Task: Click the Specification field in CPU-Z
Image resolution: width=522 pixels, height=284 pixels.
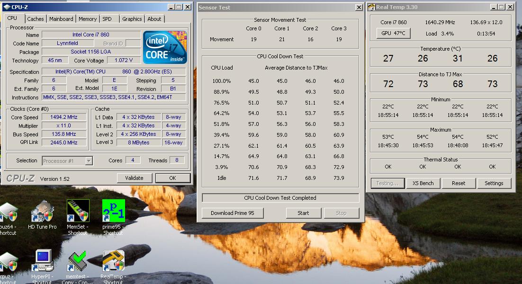Action: tap(114, 71)
